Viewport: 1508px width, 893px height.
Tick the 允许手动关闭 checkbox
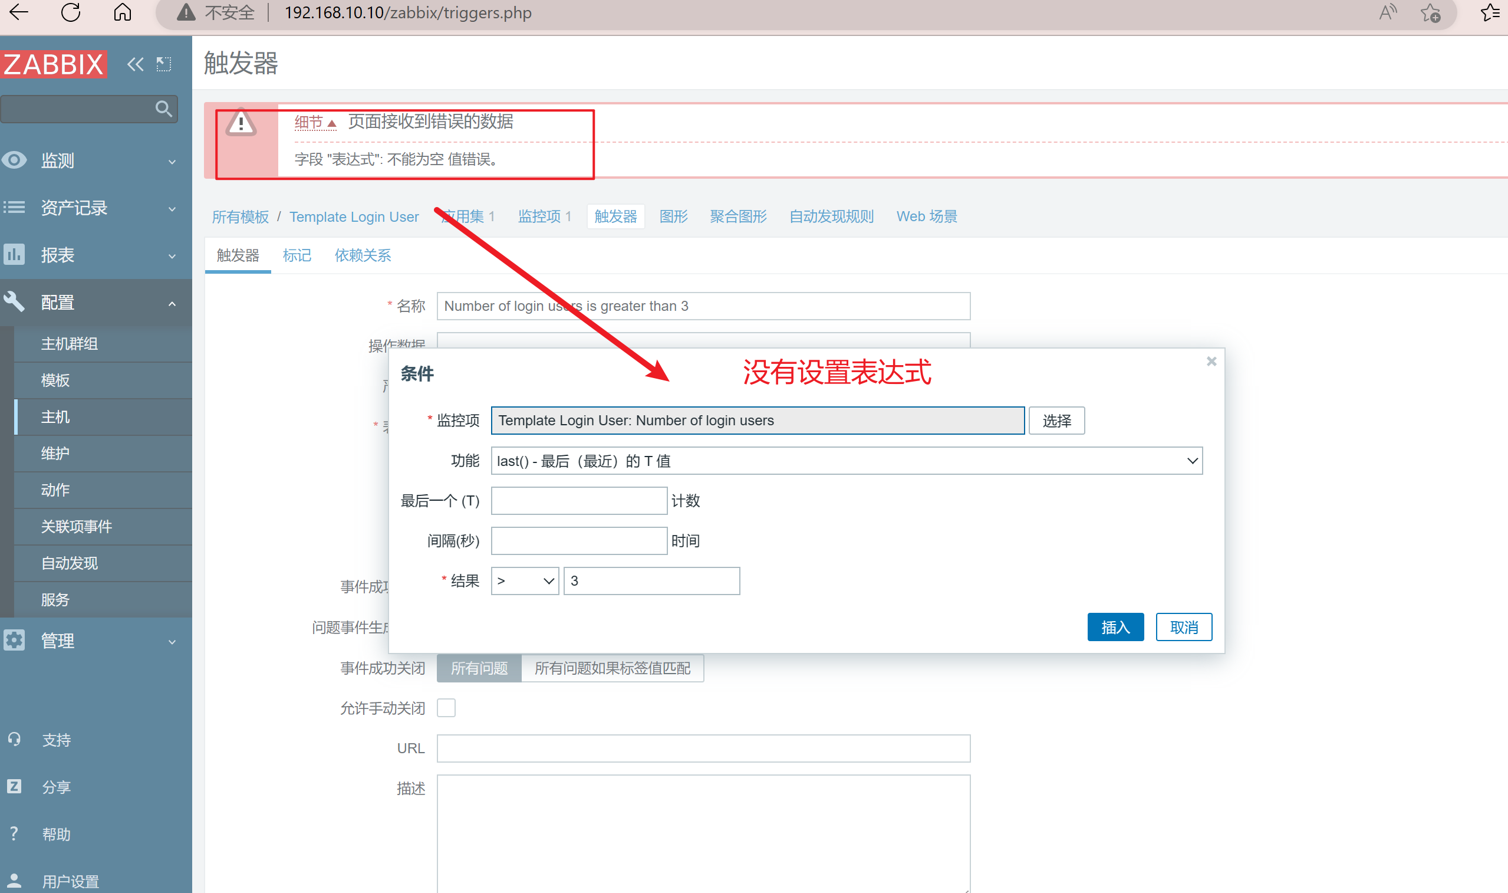[x=446, y=708]
